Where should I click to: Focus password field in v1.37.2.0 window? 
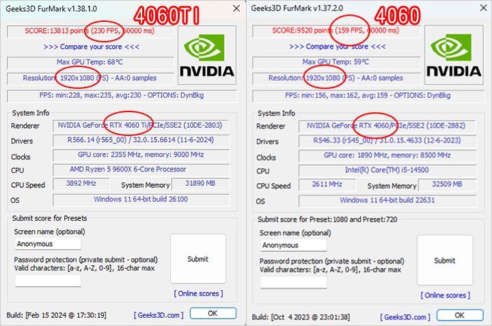[294, 282]
